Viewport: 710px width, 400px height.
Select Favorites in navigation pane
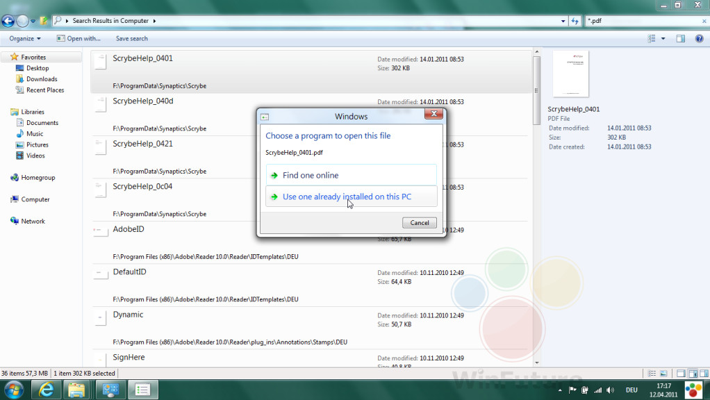coord(33,57)
